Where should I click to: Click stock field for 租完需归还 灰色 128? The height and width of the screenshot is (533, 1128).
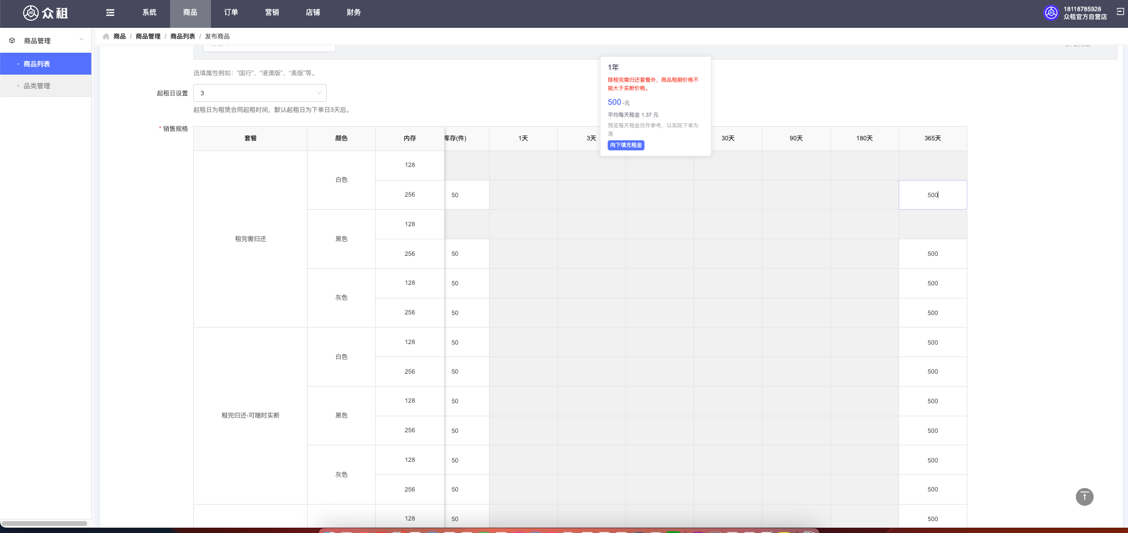coord(467,283)
